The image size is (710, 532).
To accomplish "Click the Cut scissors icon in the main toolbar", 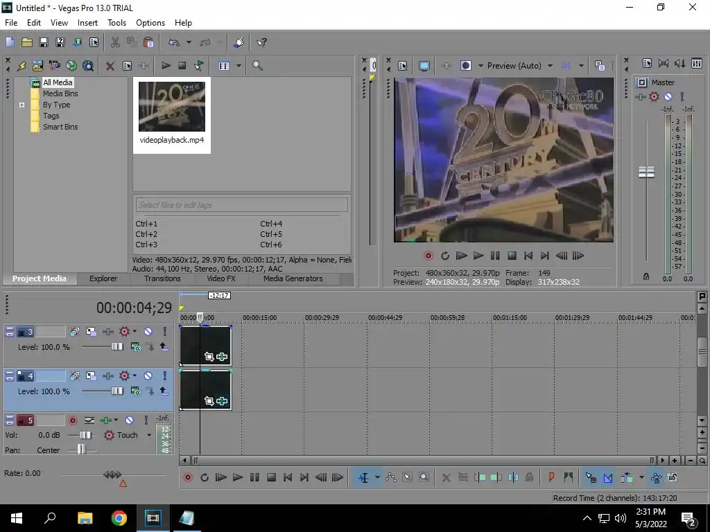I will click(115, 42).
